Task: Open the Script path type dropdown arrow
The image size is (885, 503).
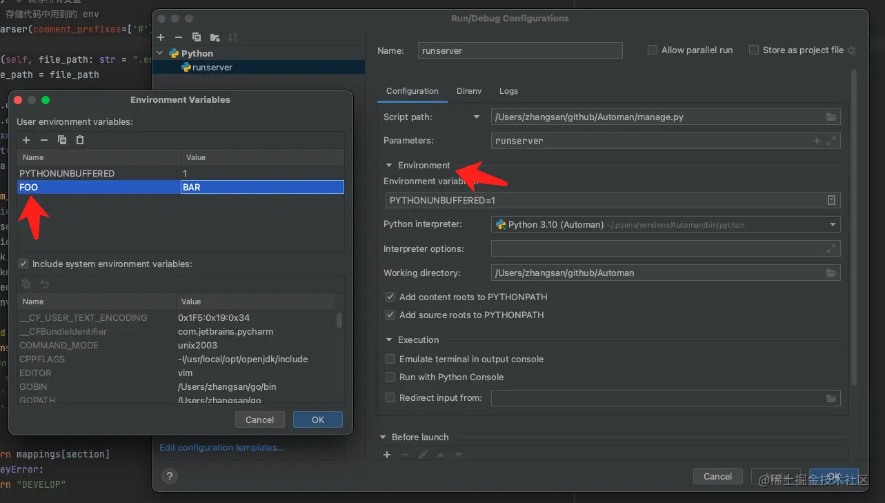Action: (477, 117)
